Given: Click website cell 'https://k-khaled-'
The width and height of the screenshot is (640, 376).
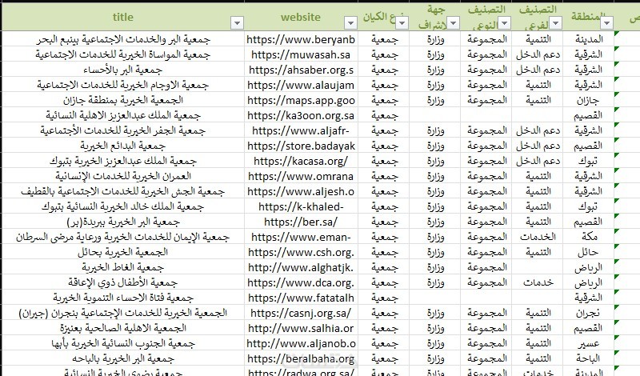Looking at the screenshot, I should (301, 206).
